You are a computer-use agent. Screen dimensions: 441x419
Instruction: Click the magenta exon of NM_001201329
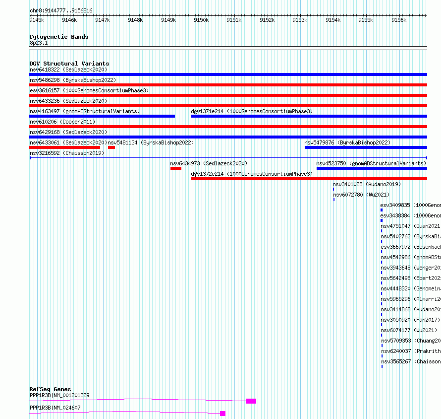tap(251, 401)
